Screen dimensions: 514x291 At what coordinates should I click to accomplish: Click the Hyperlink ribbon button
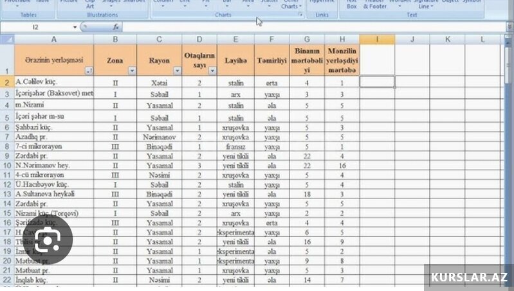tap(322, 3)
